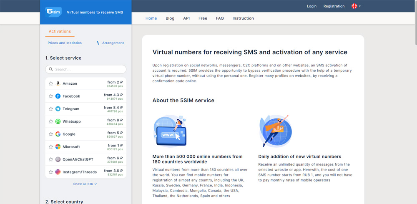Click the Registration link
417x204 pixels.
point(334,6)
